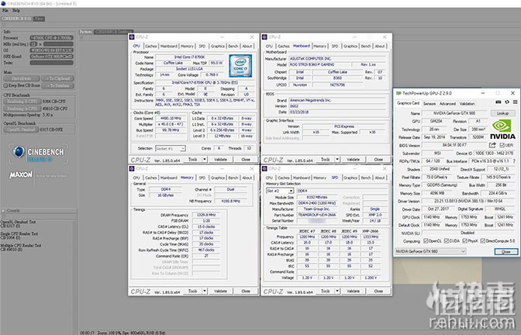The width and height of the screenshot is (521, 335).
Task: Switch to Advanced tab in GPU-Z
Action: [x=447, y=104]
